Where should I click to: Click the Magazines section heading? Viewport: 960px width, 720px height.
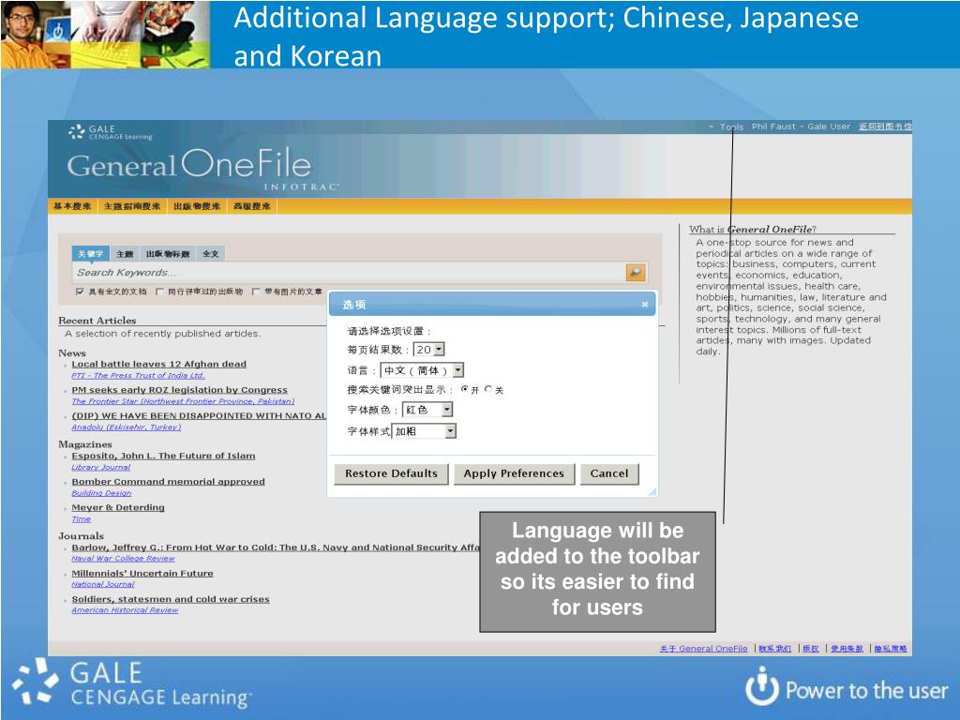coord(85,444)
